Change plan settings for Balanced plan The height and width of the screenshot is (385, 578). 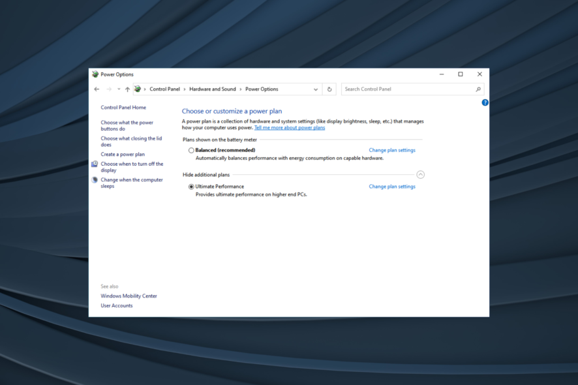392,150
